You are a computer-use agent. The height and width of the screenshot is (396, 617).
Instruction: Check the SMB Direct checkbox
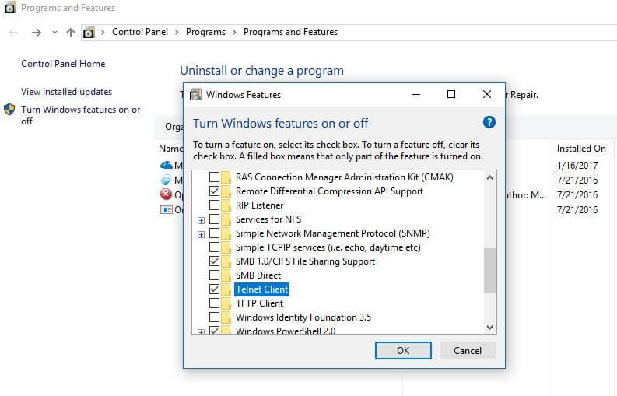tap(214, 275)
